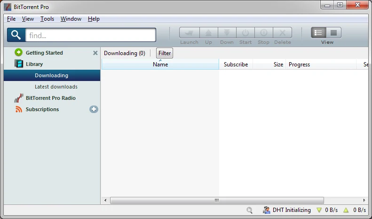
Task: Click the horizontal scrollbar right arrow
Action: [x=364, y=200]
